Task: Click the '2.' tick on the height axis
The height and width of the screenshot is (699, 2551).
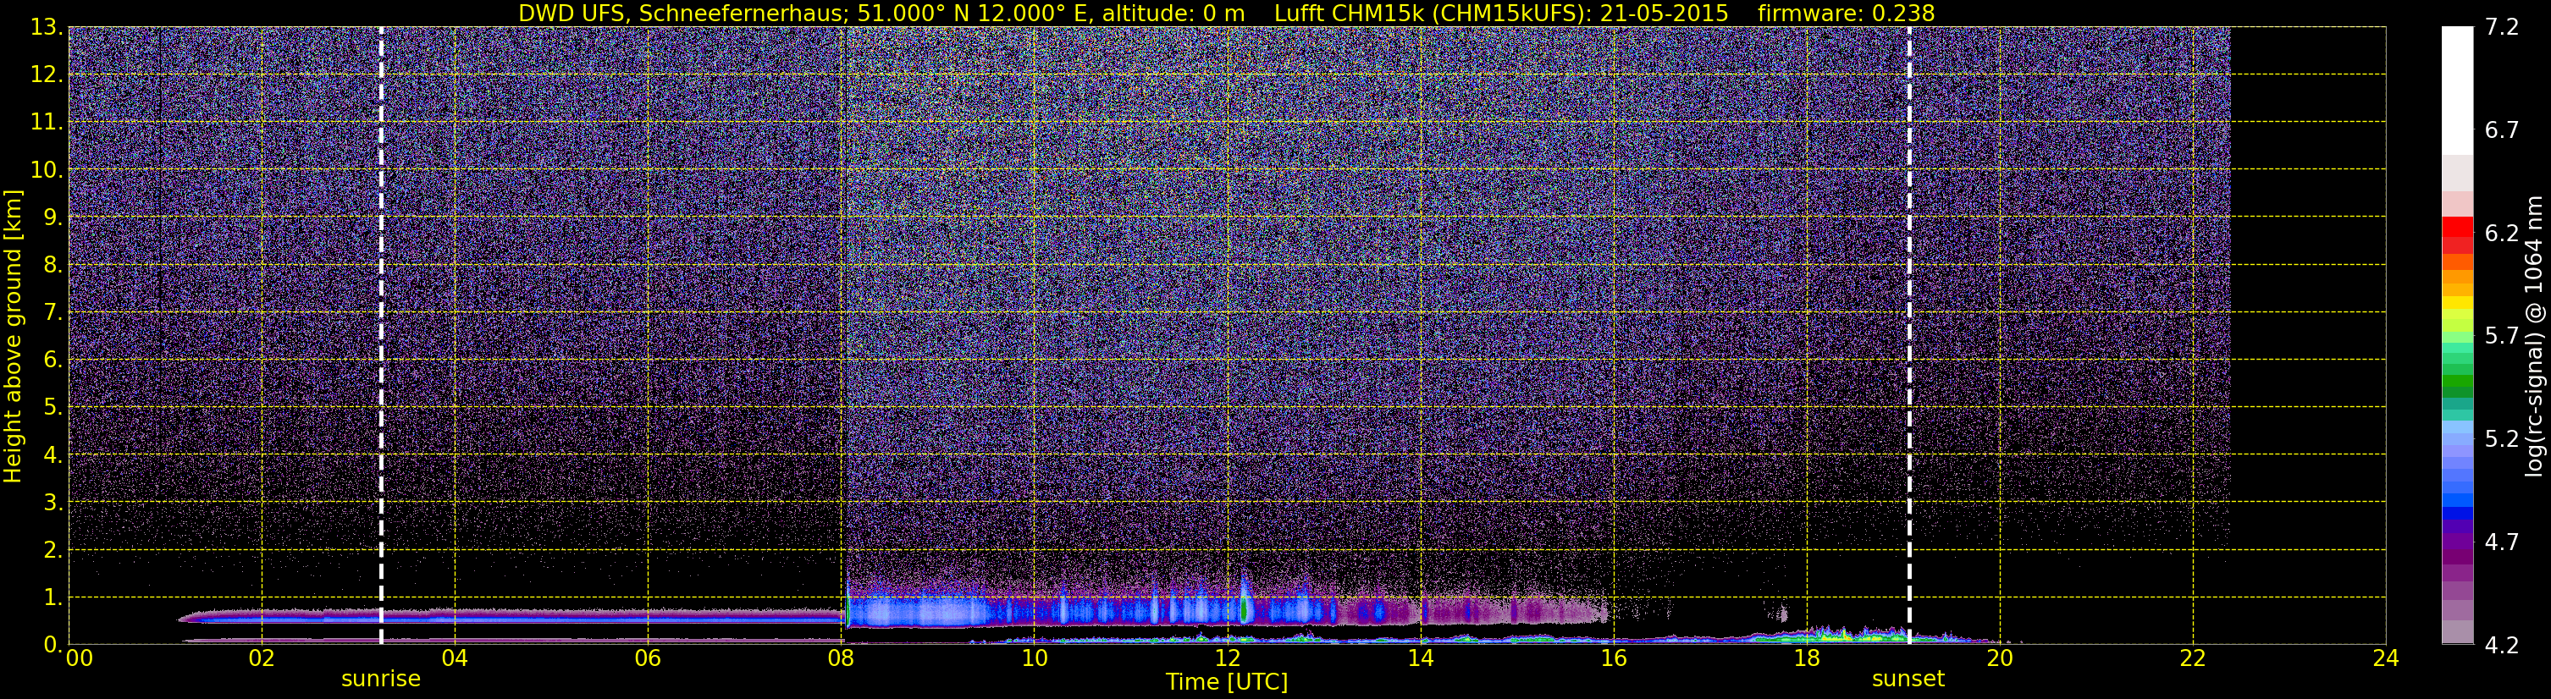Action: pos(52,549)
